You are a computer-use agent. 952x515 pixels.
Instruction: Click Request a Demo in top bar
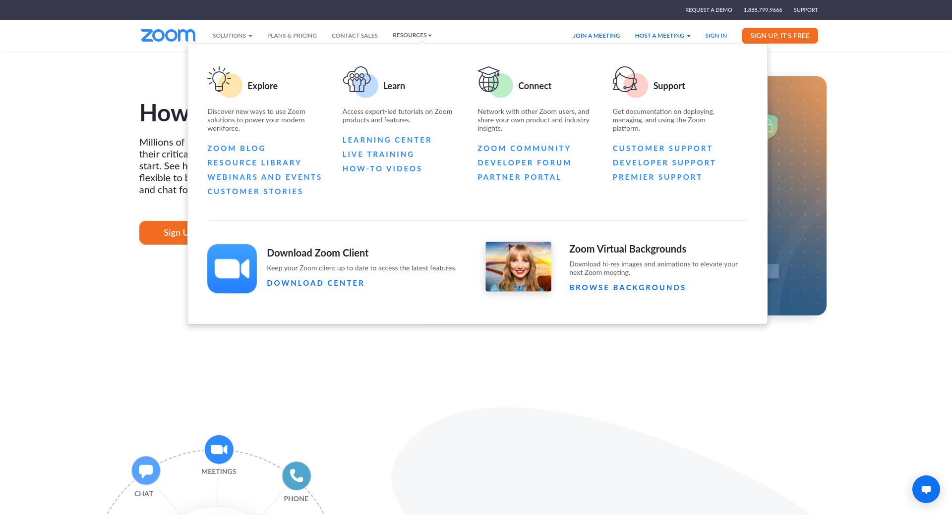pyautogui.click(x=708, y=10)
